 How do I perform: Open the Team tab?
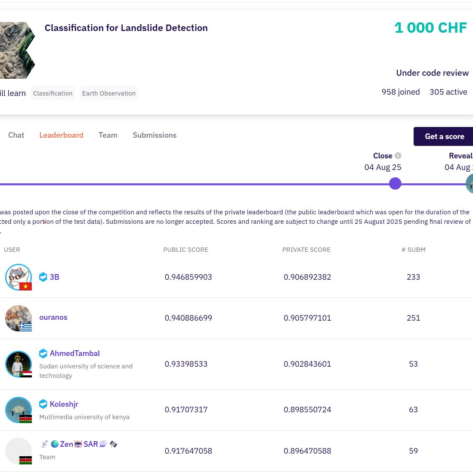[108, 135]
